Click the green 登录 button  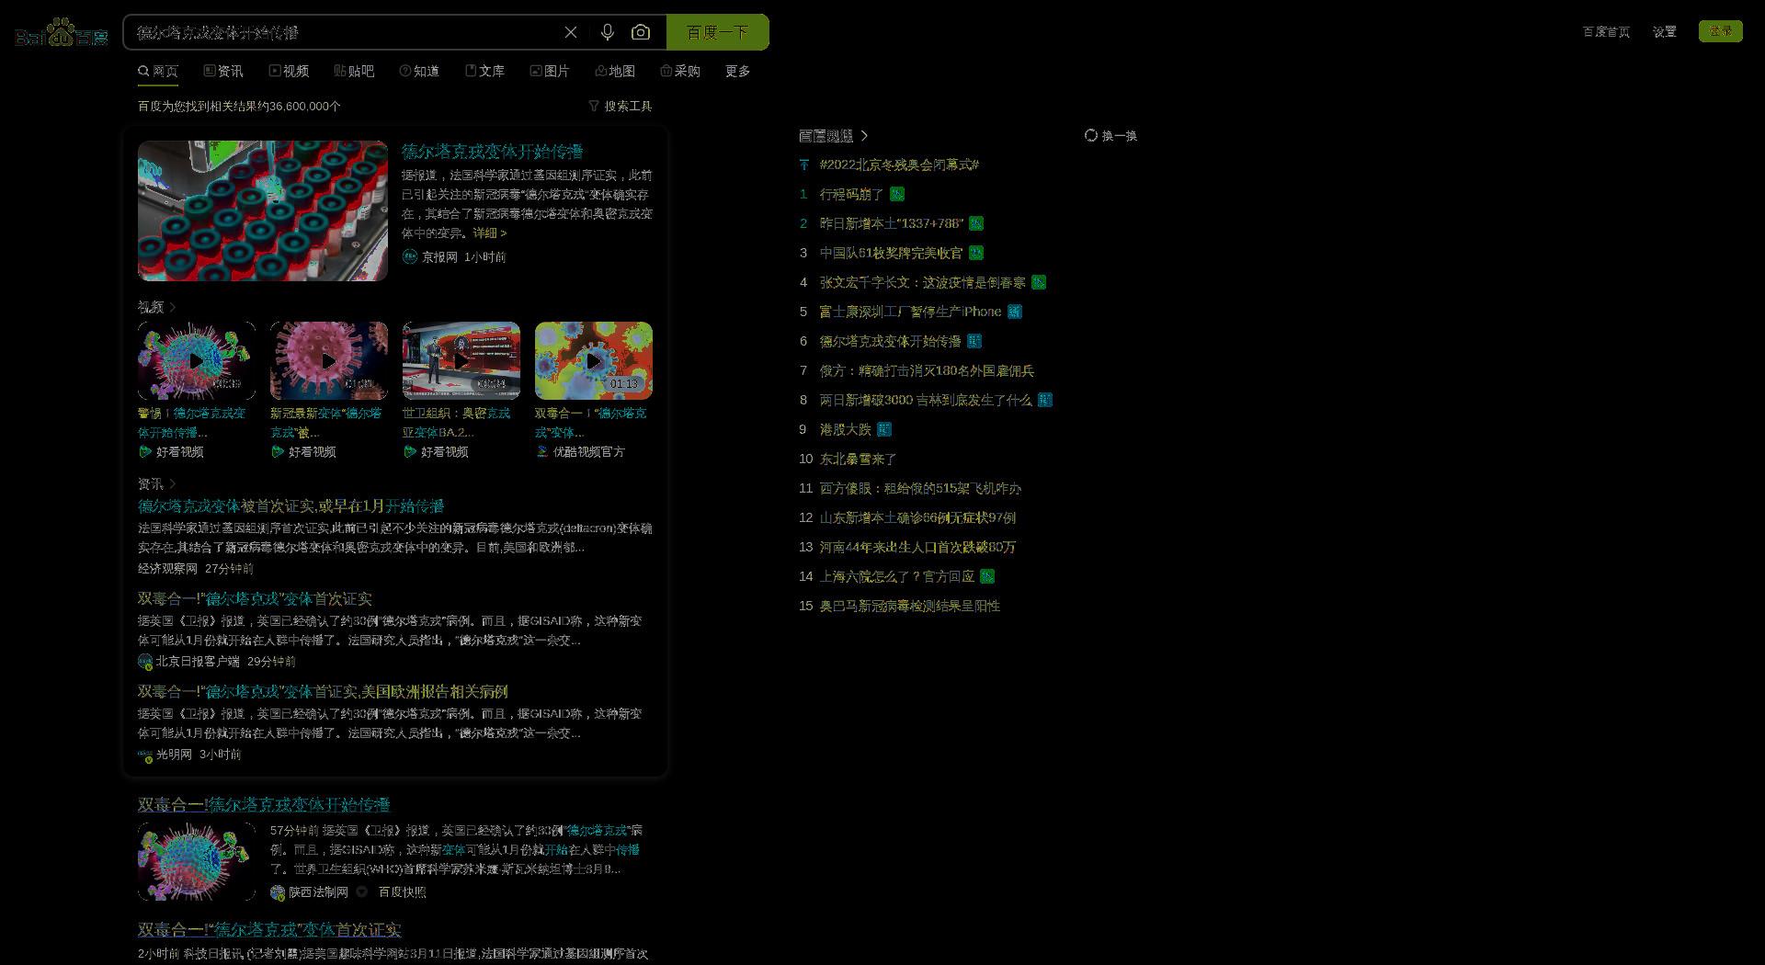[x=1720, y=31]
